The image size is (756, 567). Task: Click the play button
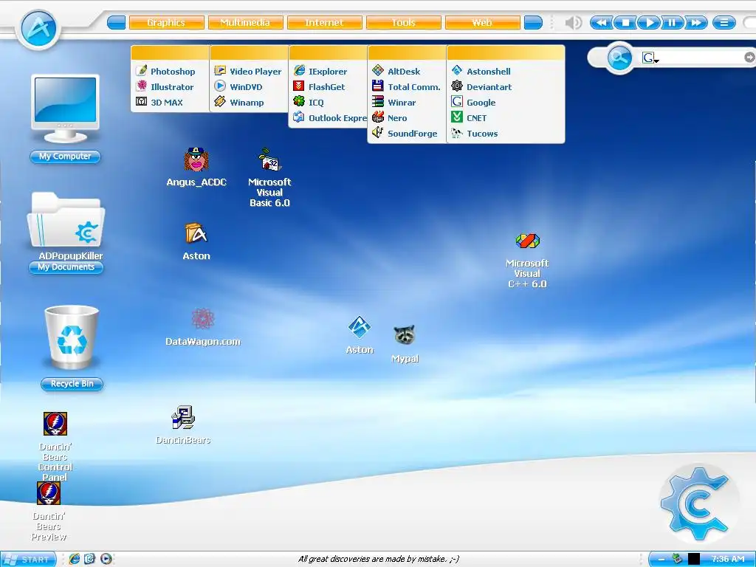(649, 23)
